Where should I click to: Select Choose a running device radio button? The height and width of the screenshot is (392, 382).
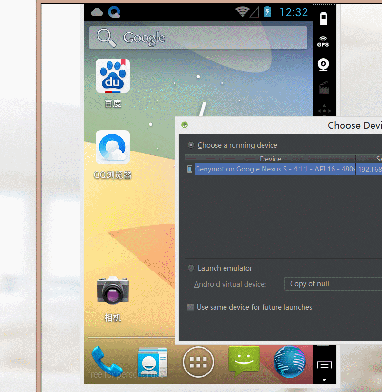coord(191,145)
